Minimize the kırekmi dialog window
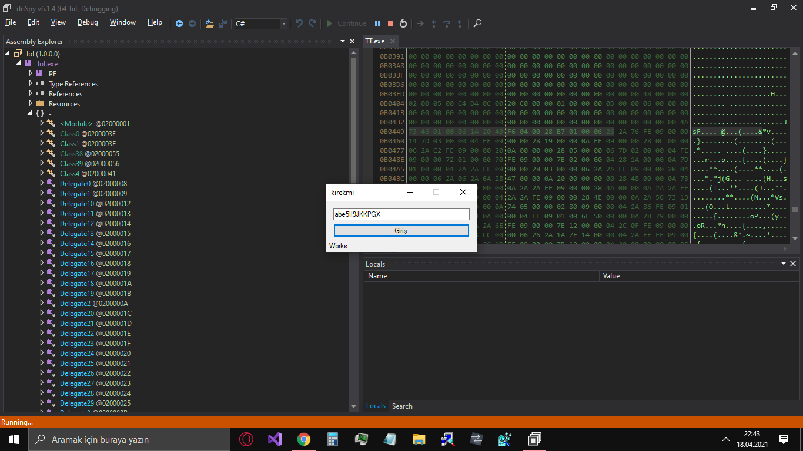Viewport: 803px width, 451px height. [x=410, y=192]
